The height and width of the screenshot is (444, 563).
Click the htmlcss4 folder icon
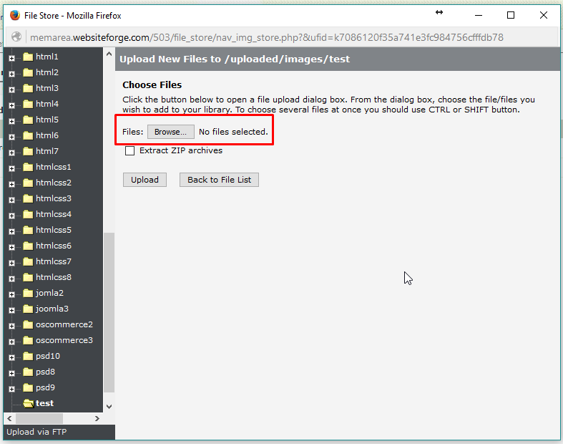tap(28, 214)
